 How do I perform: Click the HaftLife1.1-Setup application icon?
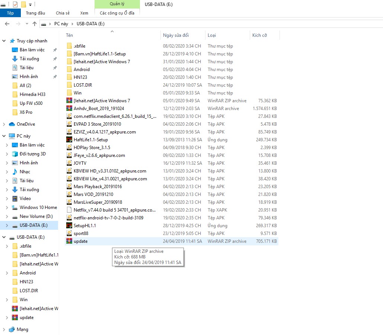point(69,139)
